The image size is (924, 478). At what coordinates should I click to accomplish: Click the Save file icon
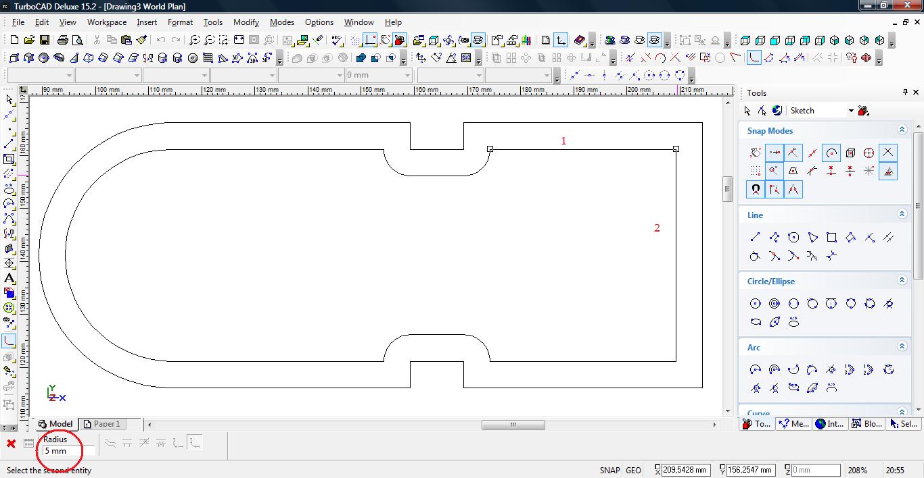(x=45, y=41)
